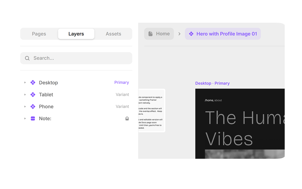Click the Note: stack icon
Image resolution: width=302 pixels, height=189 pixels.
tap(33, 118)
